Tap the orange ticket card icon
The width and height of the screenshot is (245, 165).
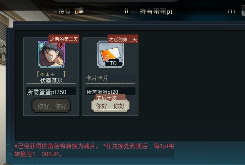tap(110, 54)
